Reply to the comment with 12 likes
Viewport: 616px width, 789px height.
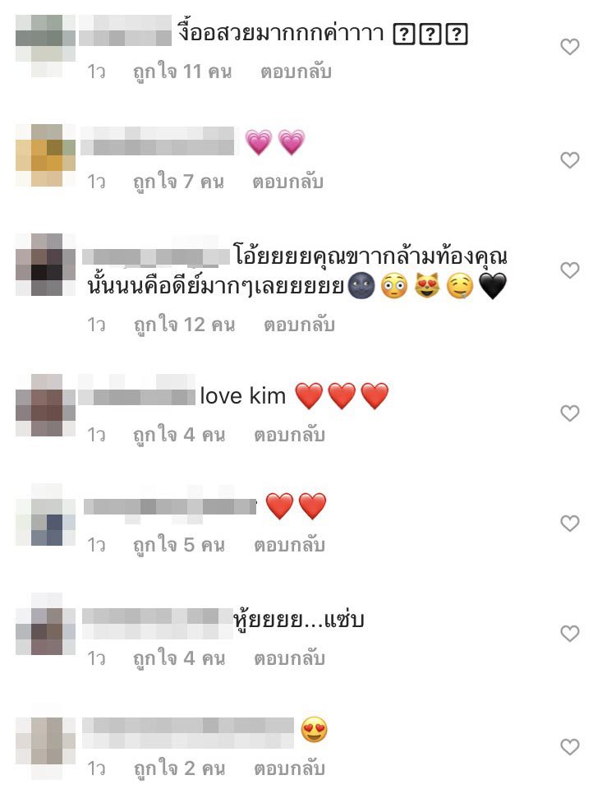click(299, 325)
